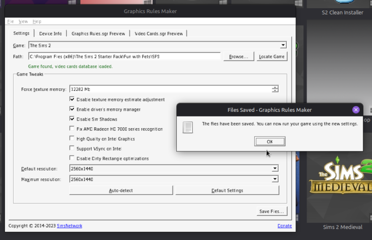Click the game Path input field
The image size is (372, 240).
pos(124,57)
